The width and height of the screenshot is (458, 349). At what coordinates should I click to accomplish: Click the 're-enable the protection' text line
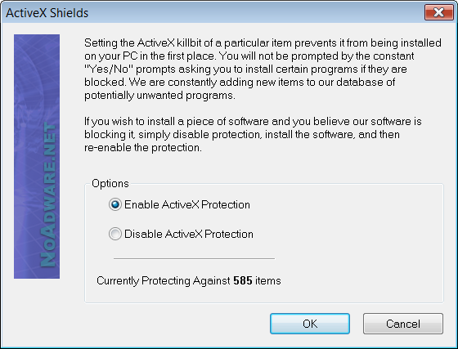[x=143, y=148]
